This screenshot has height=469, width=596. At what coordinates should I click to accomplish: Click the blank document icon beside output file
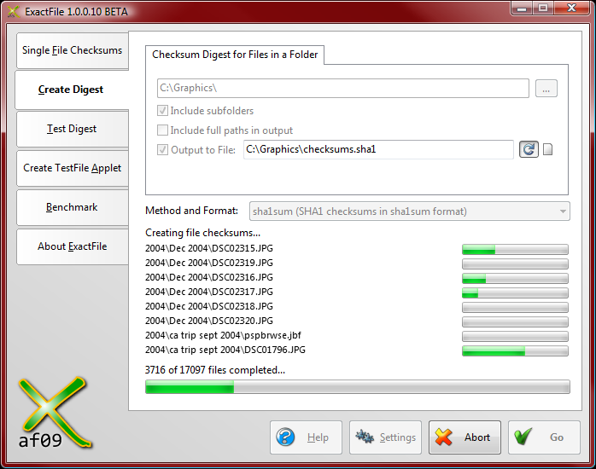(547, 149)
